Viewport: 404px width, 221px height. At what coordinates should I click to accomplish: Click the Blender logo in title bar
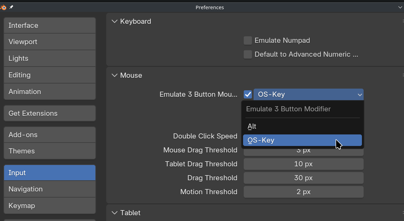point(3,7)
